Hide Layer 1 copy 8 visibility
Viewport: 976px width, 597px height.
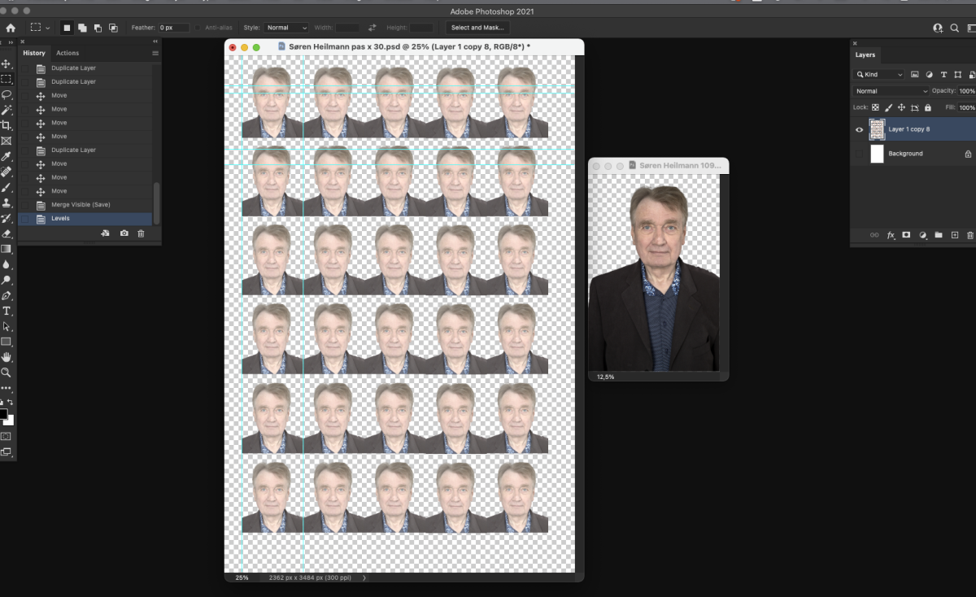(859, 129)
